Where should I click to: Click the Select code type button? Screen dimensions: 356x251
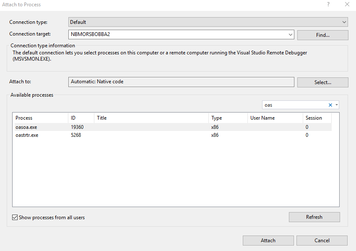tap(322, 82)
